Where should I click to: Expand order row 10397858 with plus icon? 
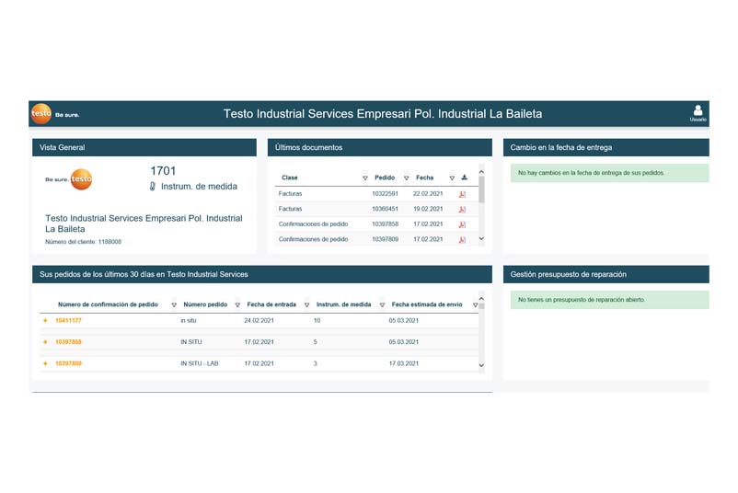pos(45,342)
